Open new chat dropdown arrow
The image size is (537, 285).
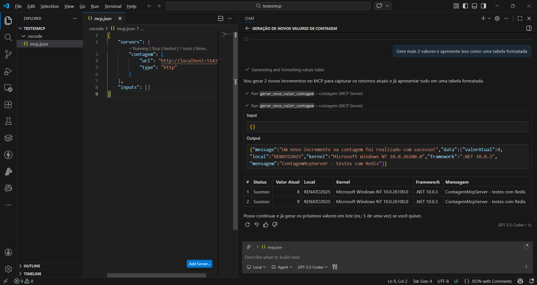pos(489,18)
